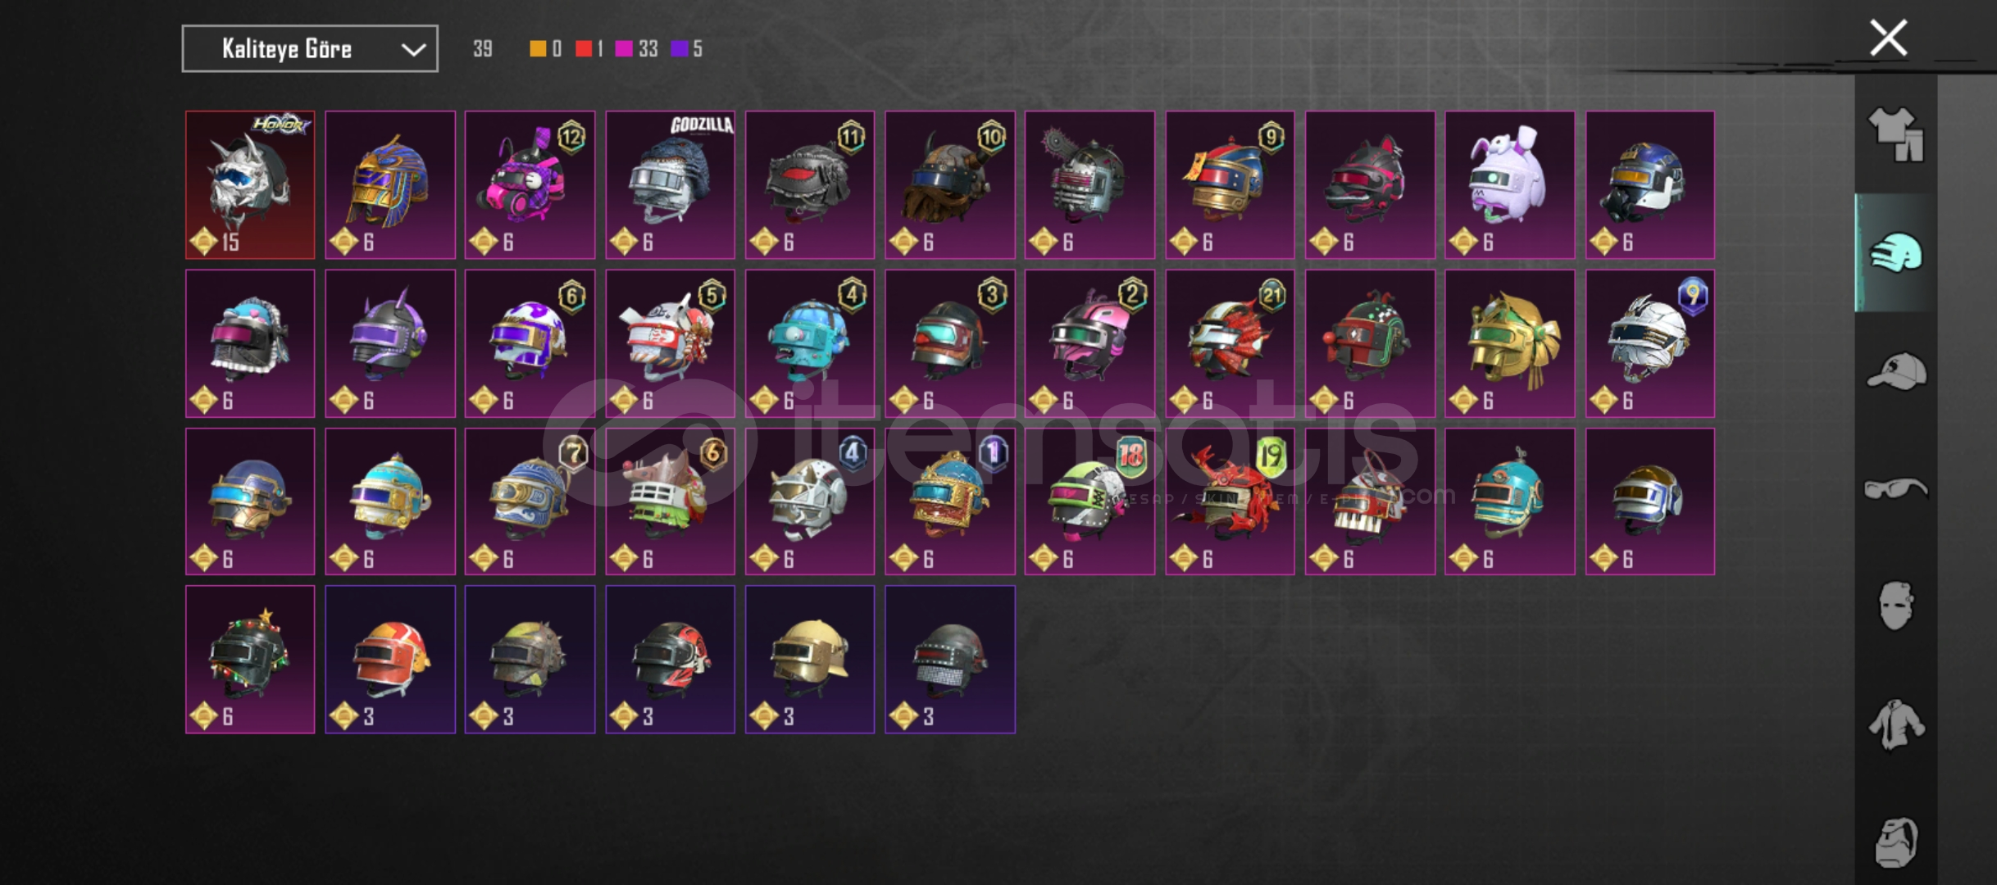The height and width of the screenshot is (885, 1997).
Task: Open the Kaliteye Göre sort dropdown
Action: coord(310,49)
